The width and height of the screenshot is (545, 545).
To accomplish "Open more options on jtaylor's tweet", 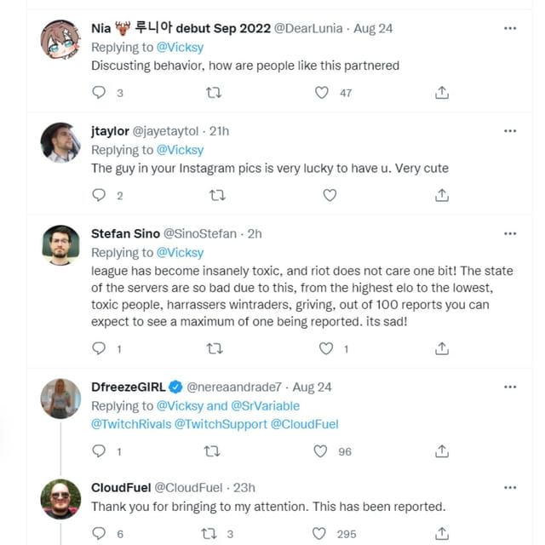I will click(510, 131).
